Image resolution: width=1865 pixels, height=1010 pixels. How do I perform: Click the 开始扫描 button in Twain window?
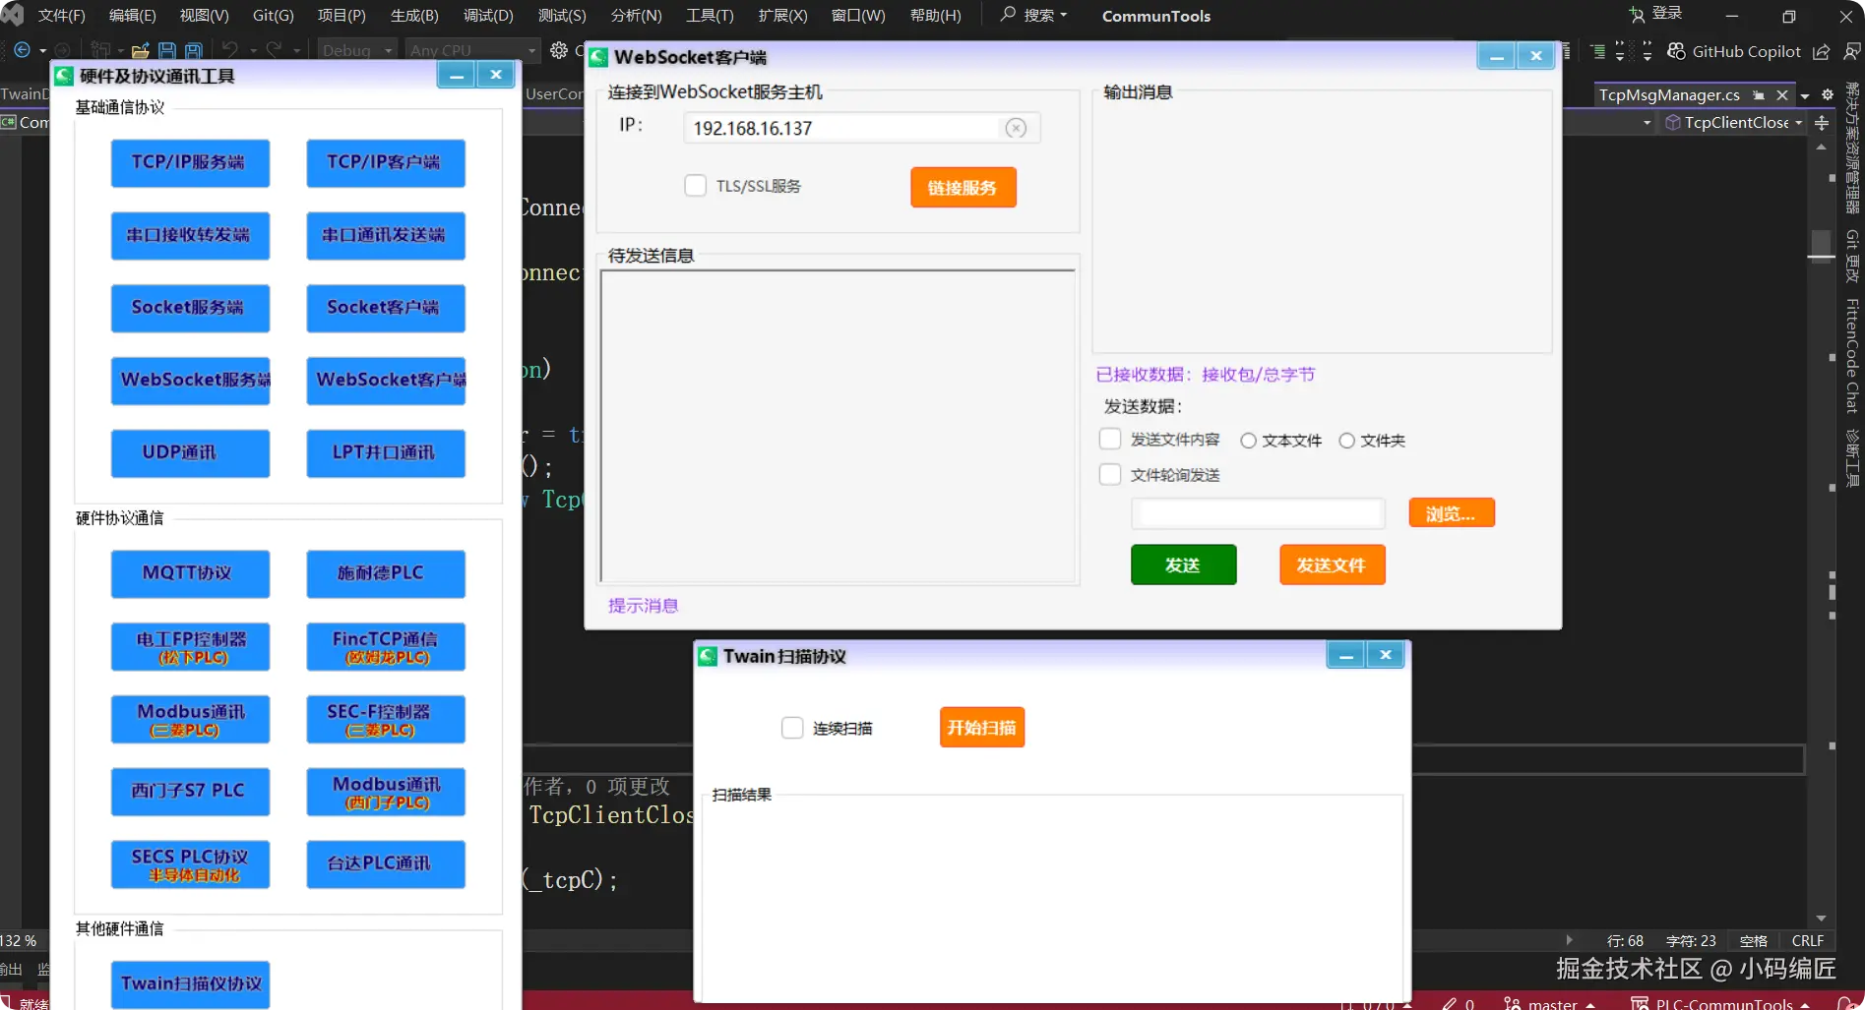click(981, 728)
